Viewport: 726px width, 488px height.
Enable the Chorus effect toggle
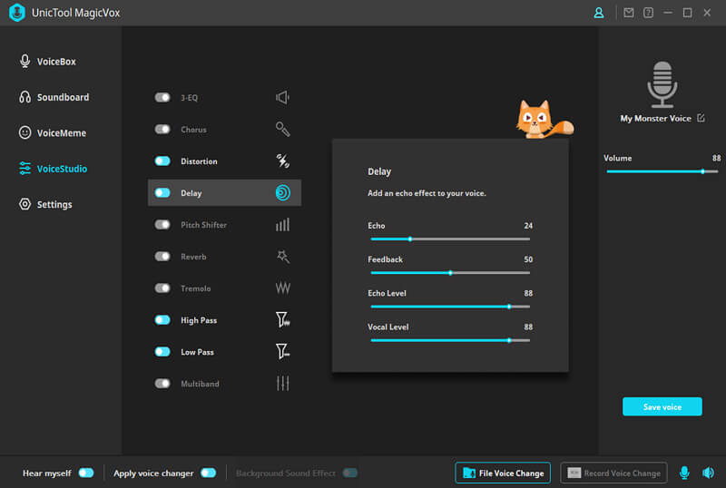[x=162, y=129]
